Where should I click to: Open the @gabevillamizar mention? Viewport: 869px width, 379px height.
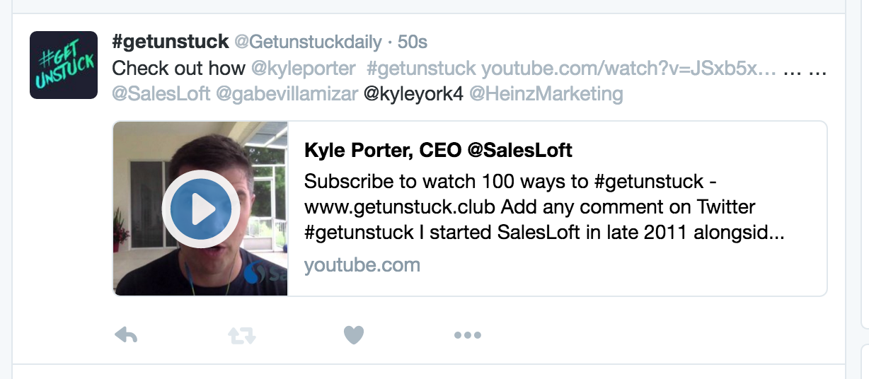point(287,93)
